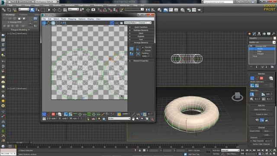The height and width of the screenshot is (156, 277).
Task: Select the Polygon sub-object in modifier stack
Action: click(x=261, y=54)
